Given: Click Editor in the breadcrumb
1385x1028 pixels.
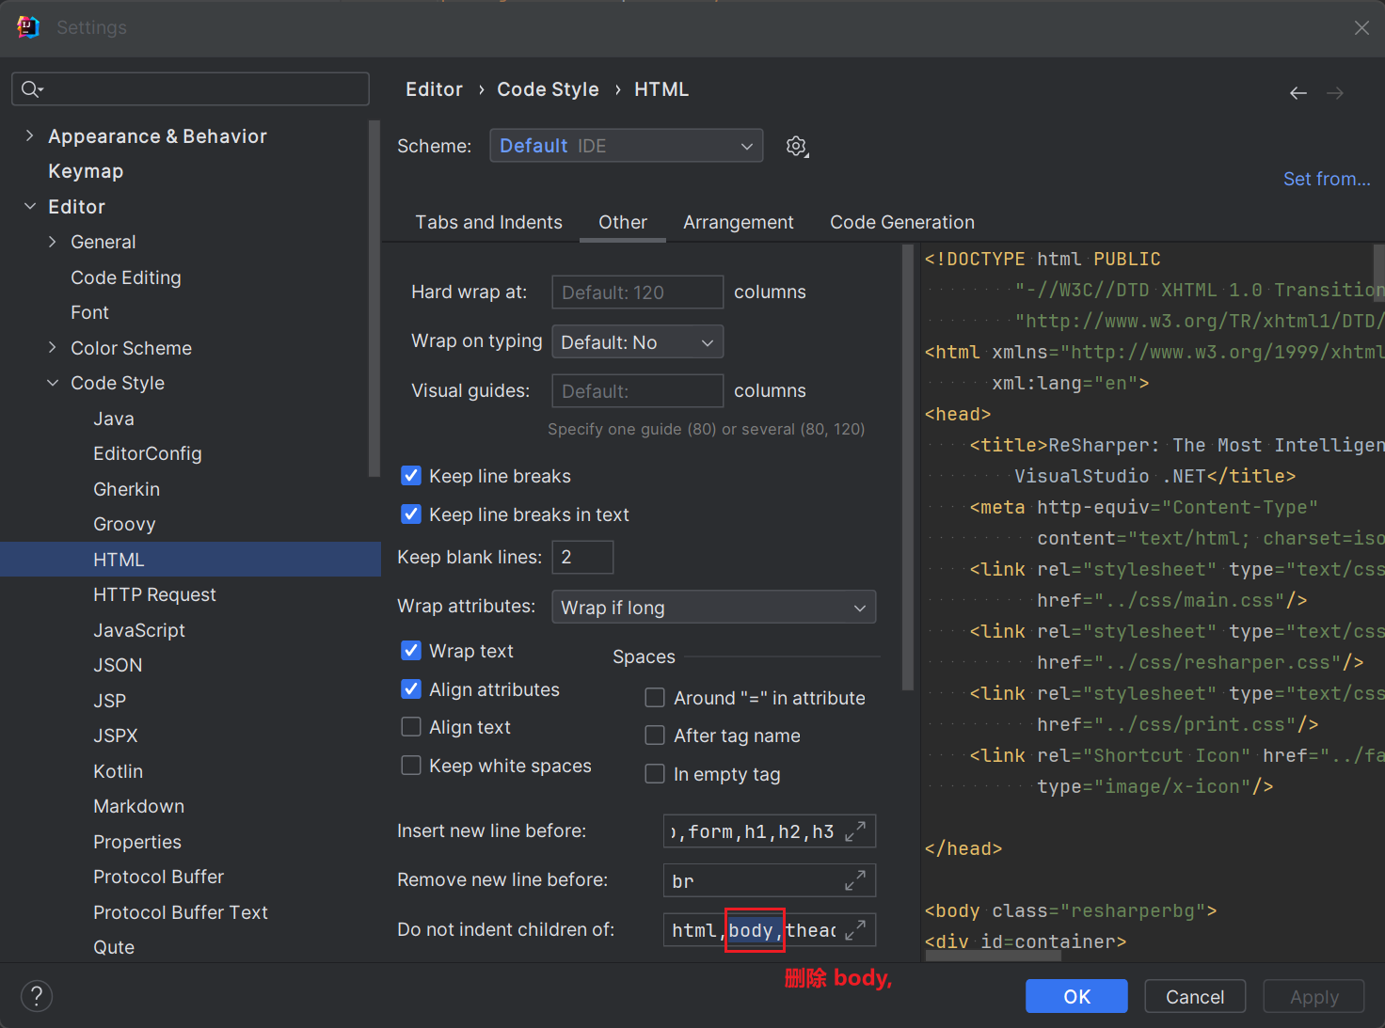Looking at the screenshot, I should click(434, 89).
